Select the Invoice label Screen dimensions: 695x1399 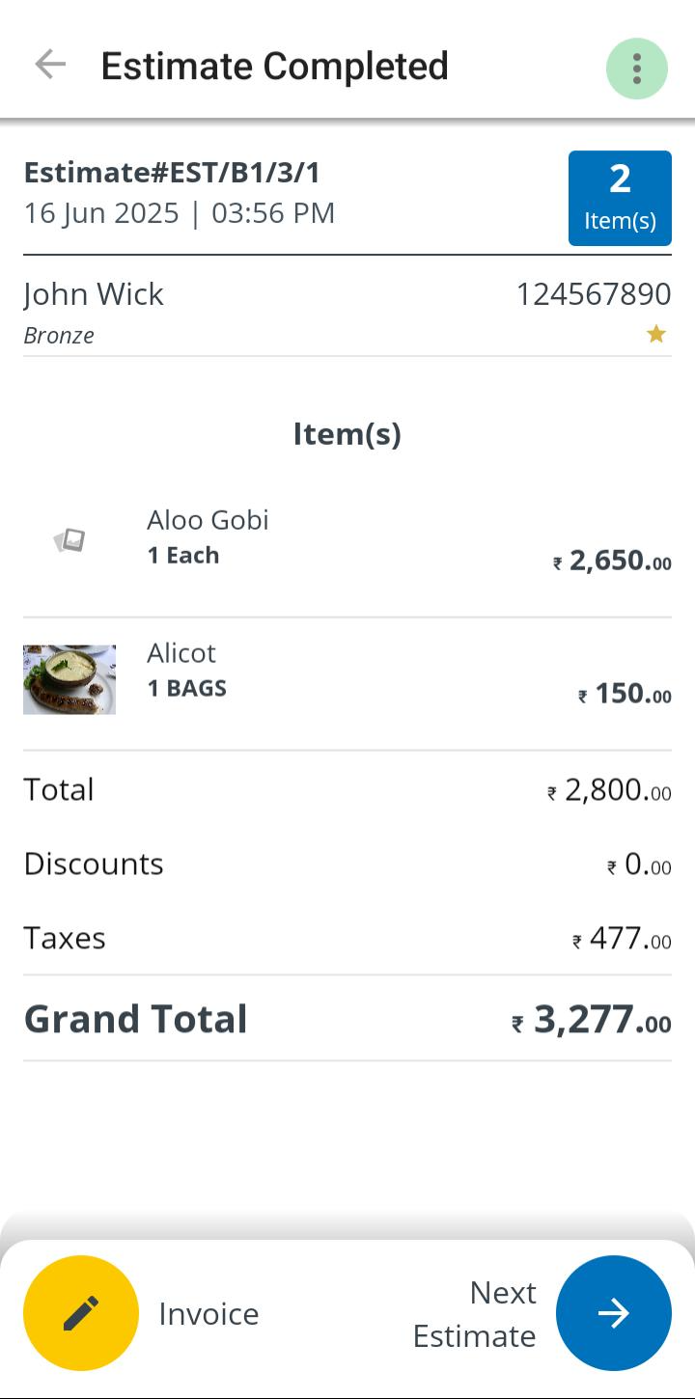pos(208,1314)
